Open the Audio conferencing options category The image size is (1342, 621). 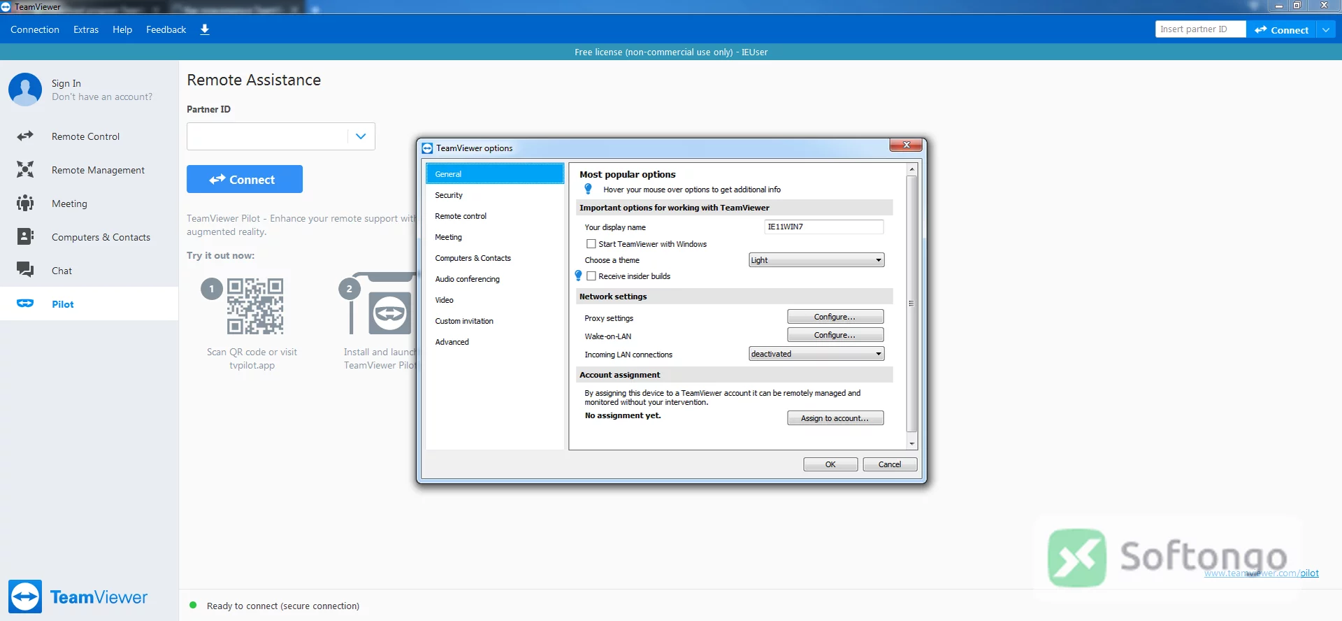pos(495,279)
